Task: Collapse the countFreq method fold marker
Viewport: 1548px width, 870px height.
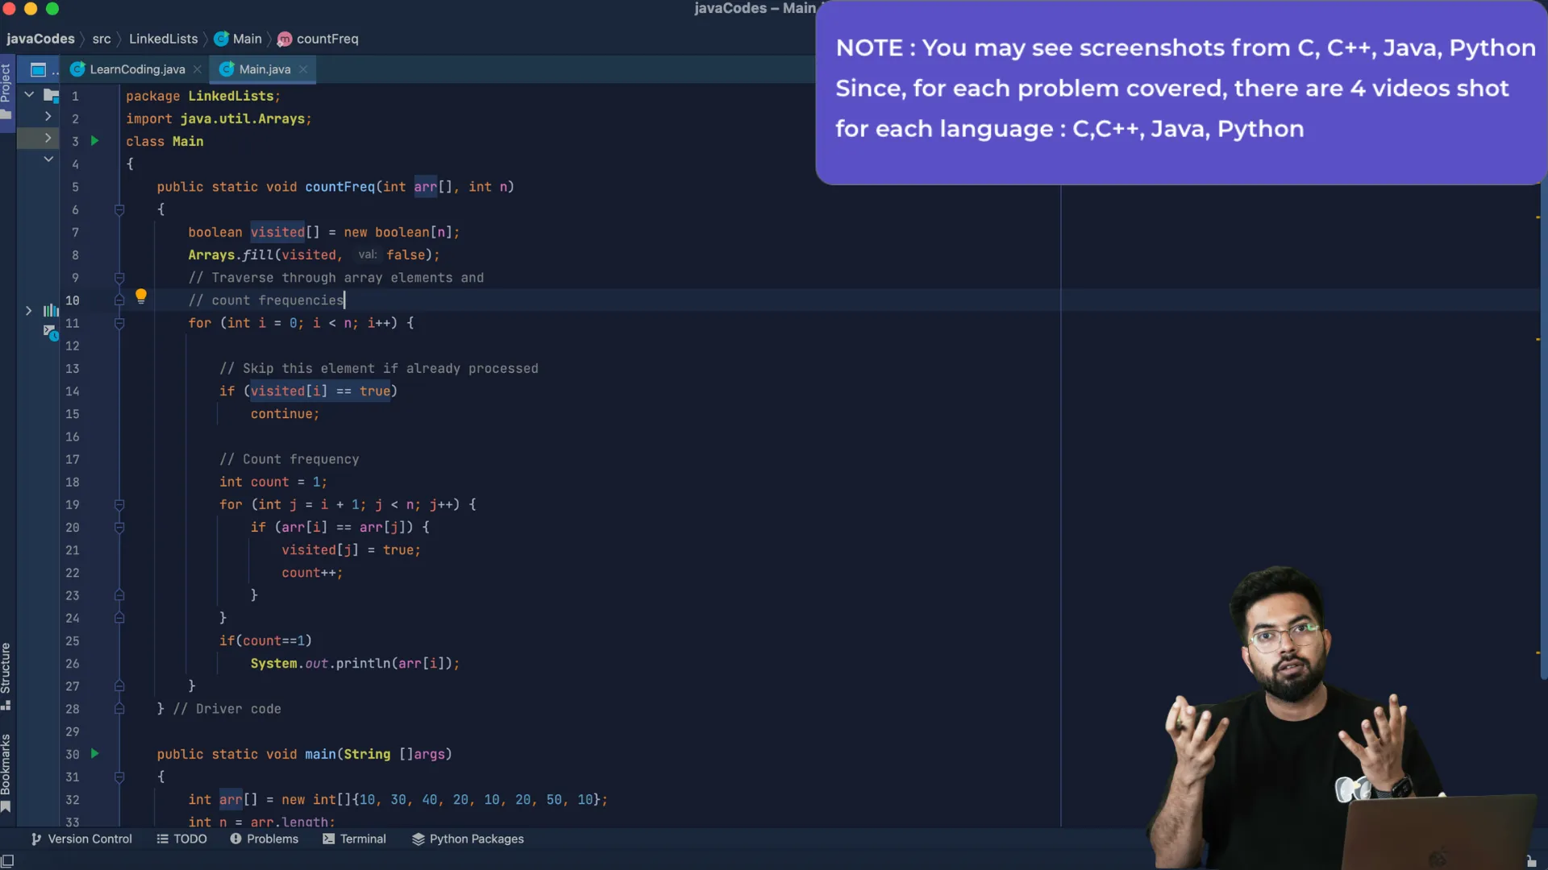Action: [119, 209]
